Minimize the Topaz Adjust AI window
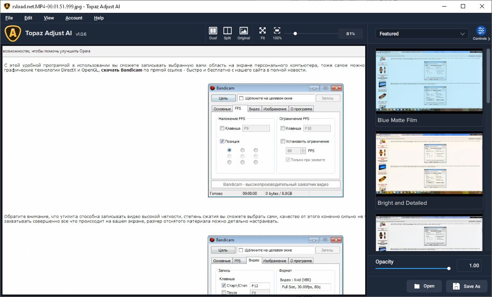492x297 pixels. click(x=444, y=6)
